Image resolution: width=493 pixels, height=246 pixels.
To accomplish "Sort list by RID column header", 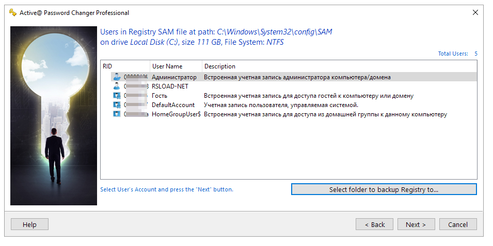I will click(x=124, y=66).
